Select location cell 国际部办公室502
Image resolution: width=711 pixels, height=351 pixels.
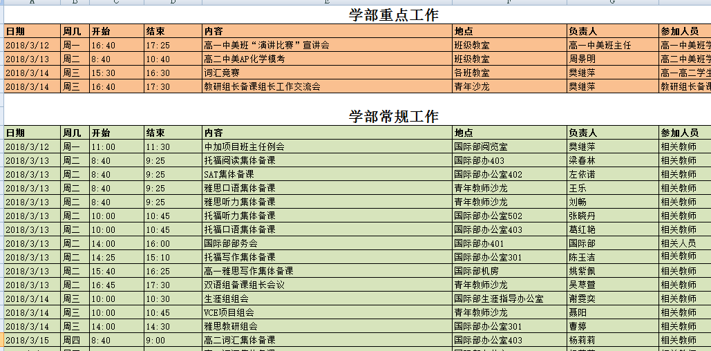pyautogui.click(x=510, y=216)
